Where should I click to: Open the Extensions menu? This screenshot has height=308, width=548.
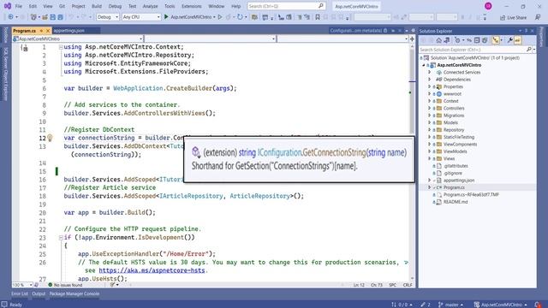[192, 6]
